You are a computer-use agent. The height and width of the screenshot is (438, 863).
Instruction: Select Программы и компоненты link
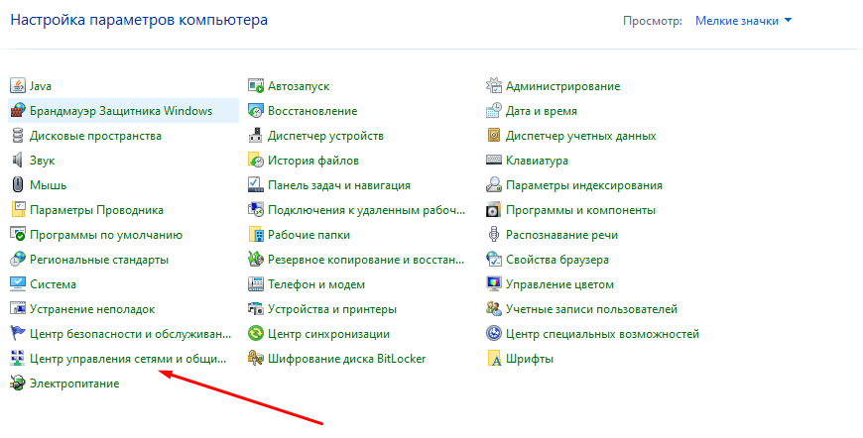[x=580, y=210]
